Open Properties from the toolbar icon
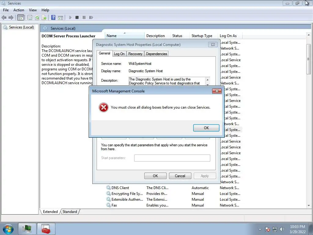313x235 pixels. pos(30,17)
